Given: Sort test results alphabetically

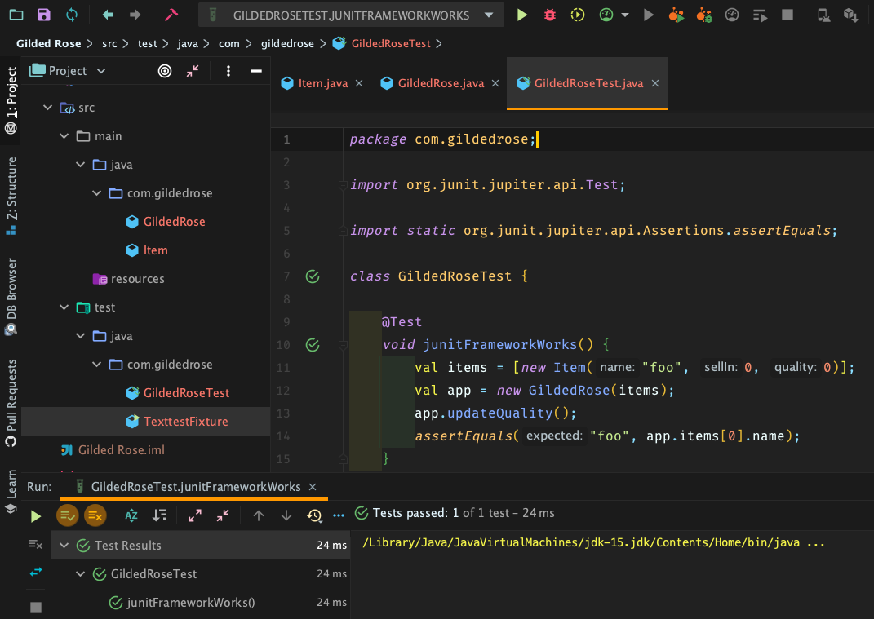Looking at the screenshot, I should [131, 515].
